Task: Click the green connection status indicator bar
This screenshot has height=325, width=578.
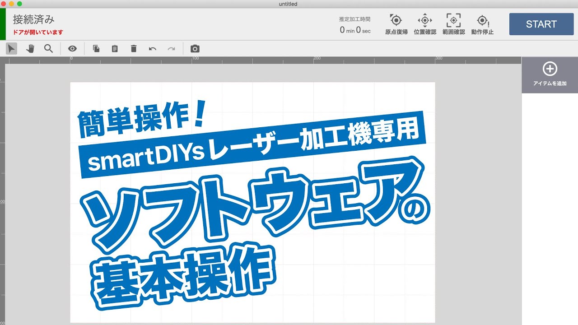Action: point(2,24)
